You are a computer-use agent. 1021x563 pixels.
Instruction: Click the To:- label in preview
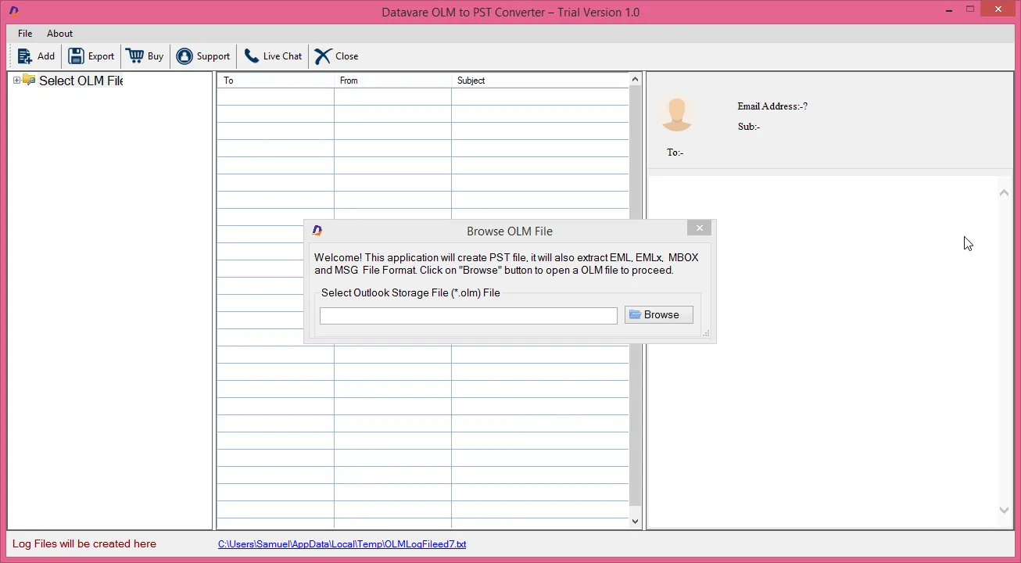(x=675, y=152)
